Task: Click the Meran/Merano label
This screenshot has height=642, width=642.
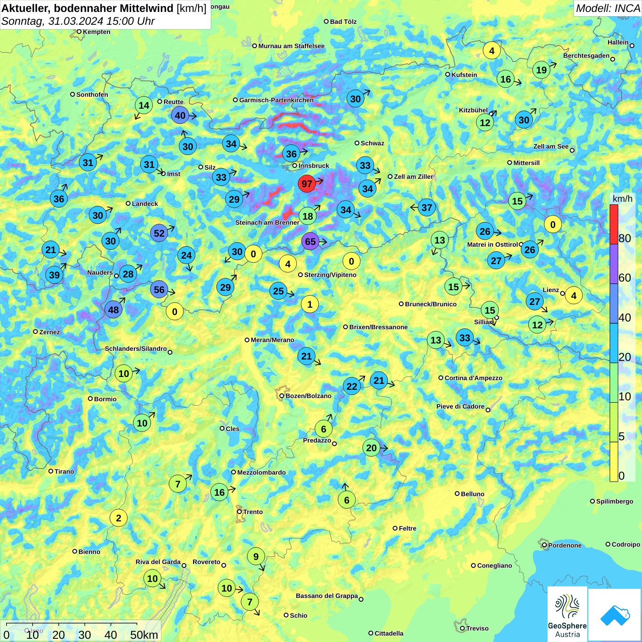Action: coord(272,340)
